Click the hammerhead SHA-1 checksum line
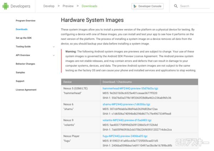This screenshot has width=214, height=151. coord(137,98)
